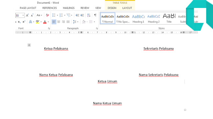
Task: Apply the No Spacing style
Action: pos(123,19)
